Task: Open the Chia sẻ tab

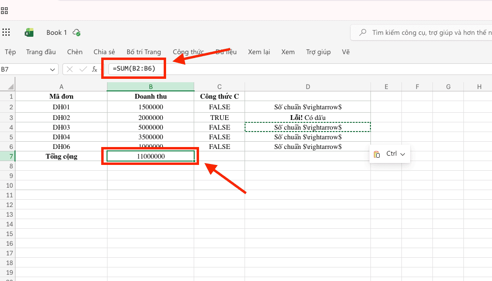Action: click(x=104, y=52)
